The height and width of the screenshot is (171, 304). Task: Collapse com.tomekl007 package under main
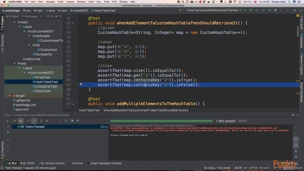pyautogui.click(x=24, y=31)
